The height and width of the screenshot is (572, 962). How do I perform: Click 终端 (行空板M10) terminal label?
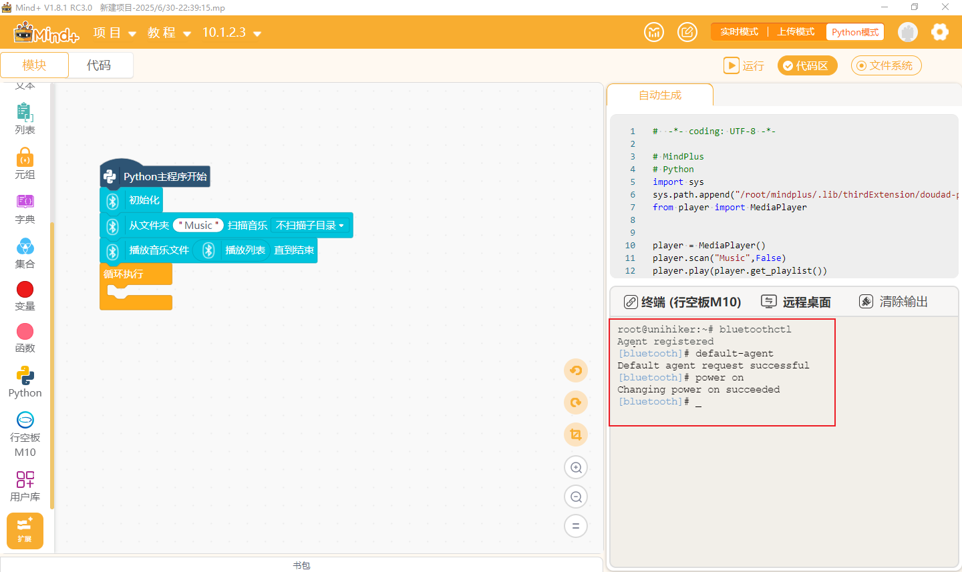click(x=691, y=302)
